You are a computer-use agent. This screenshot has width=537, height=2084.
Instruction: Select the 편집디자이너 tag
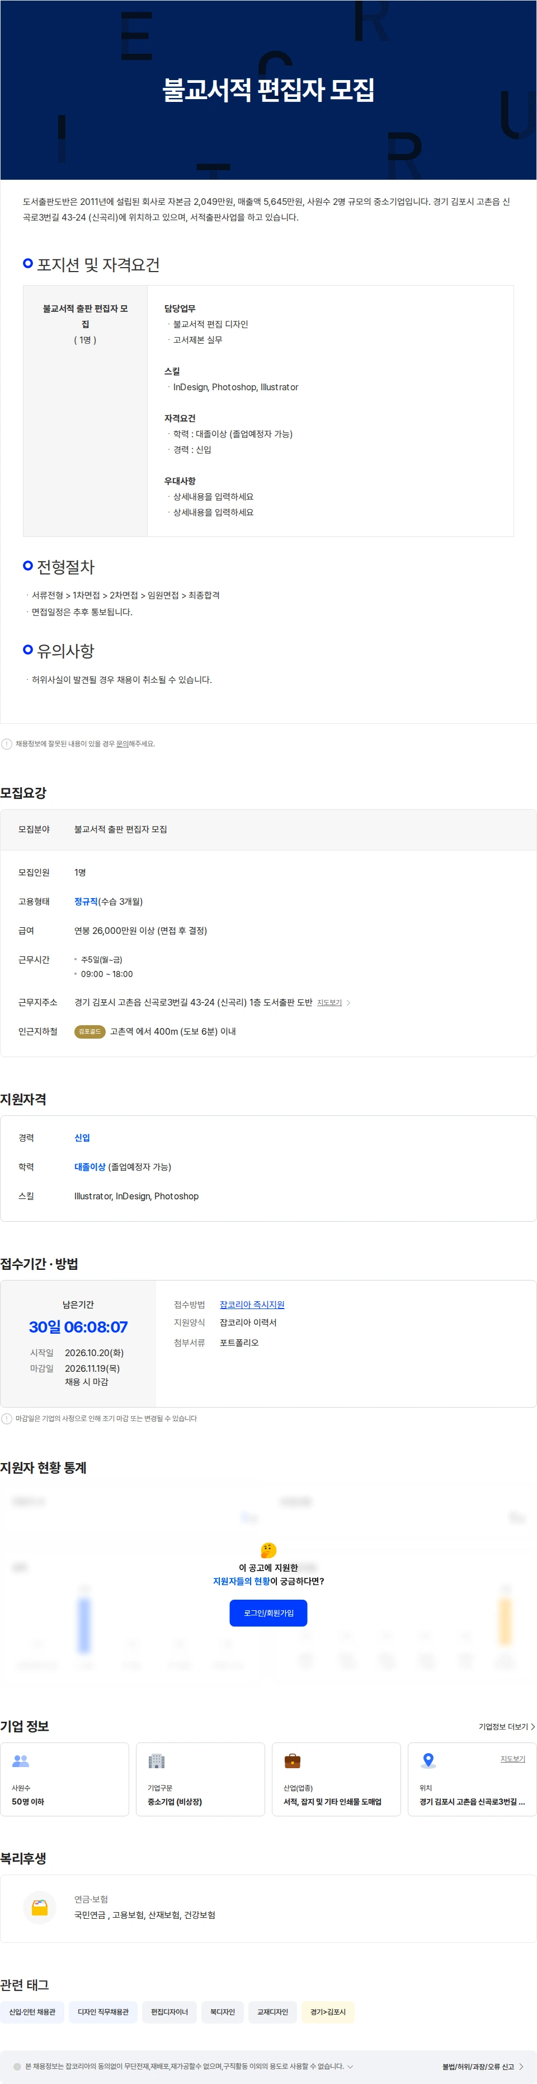[x=169, y=2012]
